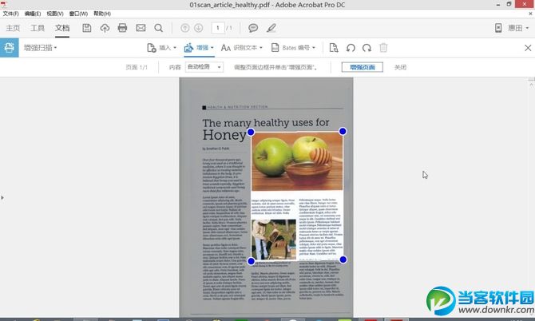
Task: Open the 惠田 account dropdown
Action: 518,28
